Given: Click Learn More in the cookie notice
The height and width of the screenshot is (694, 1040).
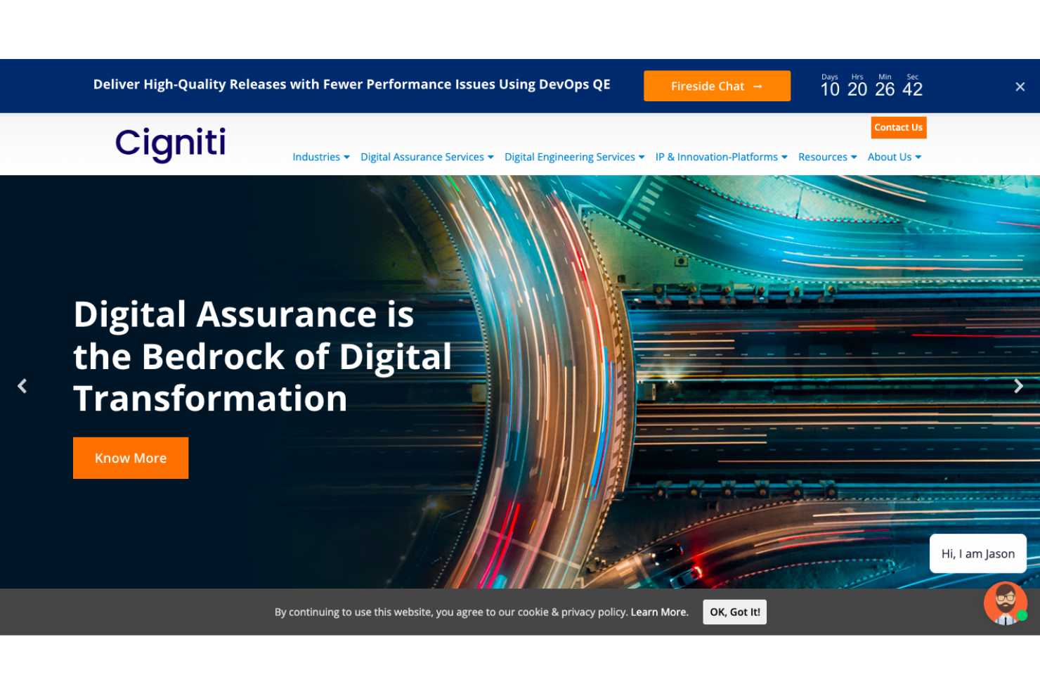Looking at the screenshot, I should (x=658, y=612).
